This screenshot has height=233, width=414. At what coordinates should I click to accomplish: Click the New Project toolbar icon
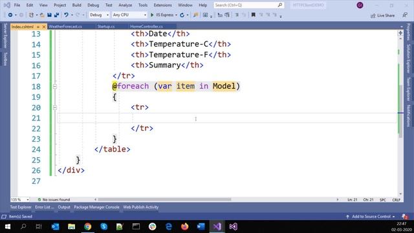[31, 15]
